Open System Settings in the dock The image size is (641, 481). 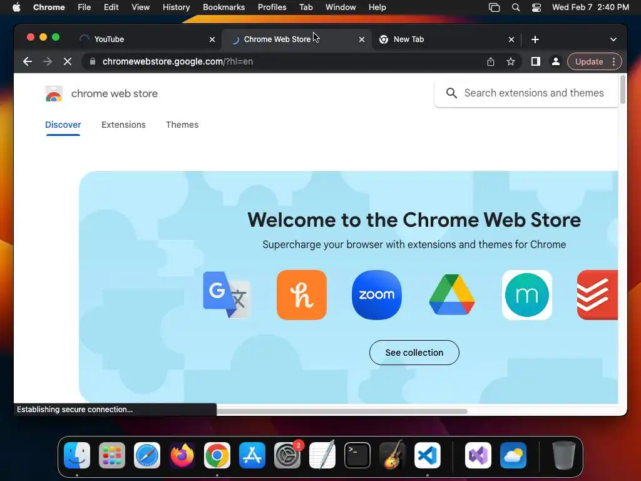click(x=287, y=455)
